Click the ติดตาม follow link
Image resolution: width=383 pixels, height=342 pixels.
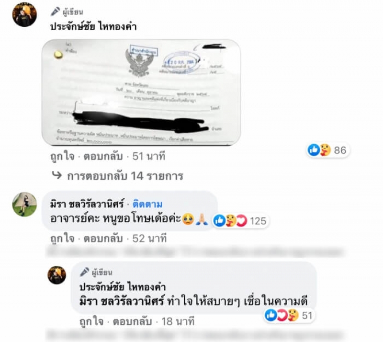pos(147,204)
